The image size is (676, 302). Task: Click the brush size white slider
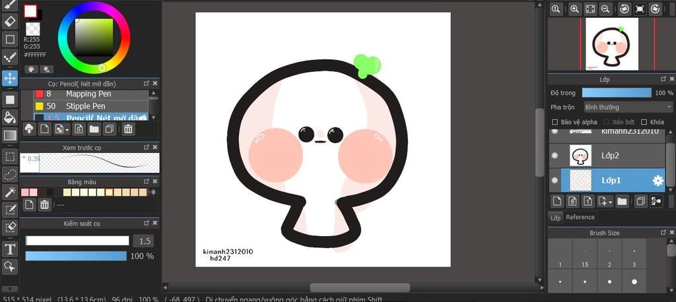coord(77,241)
